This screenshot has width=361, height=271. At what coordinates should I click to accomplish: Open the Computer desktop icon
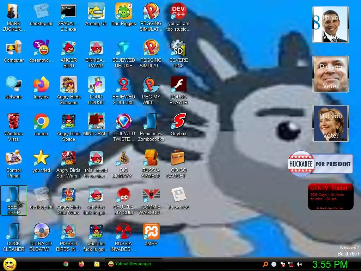coord(14,51)
